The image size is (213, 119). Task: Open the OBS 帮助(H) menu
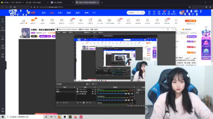(x=101, y=33)
